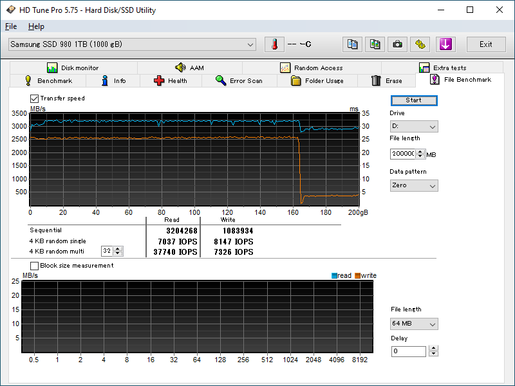Click the File length 200000 input field
515x386 pixels.
[403, 154]
